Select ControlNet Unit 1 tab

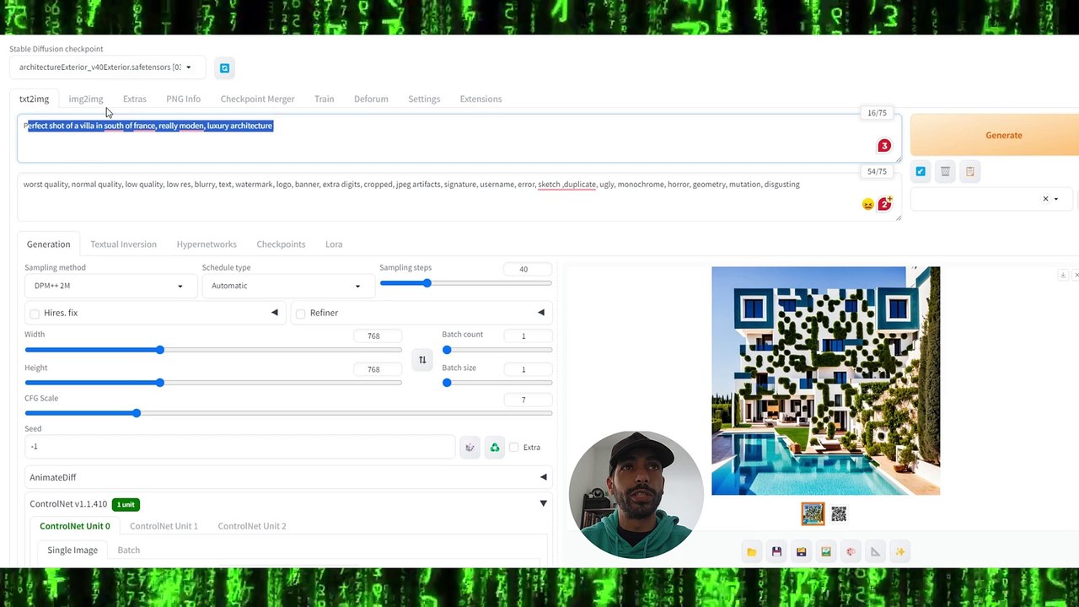coord(164,526)
